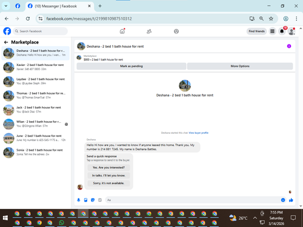303x227 pixels.
Task: Click the browser forward arrow
Action: (17, 19)
